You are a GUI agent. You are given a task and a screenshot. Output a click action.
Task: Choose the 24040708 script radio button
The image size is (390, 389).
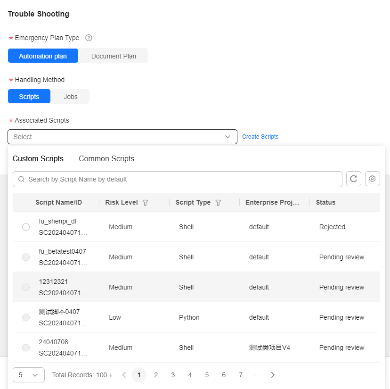pyautogui.click(x=26, y=348)
